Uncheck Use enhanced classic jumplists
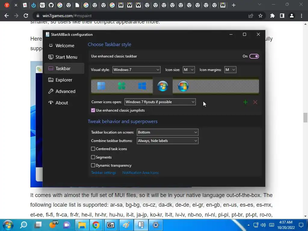Viewport: 308px width, 231px height. 93,110
